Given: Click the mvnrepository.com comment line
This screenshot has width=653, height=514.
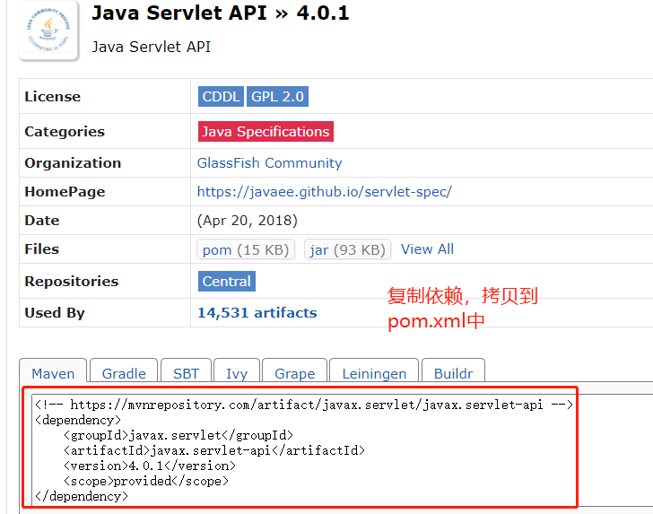Looking at the screenshot, I should [x=304, y=405].
